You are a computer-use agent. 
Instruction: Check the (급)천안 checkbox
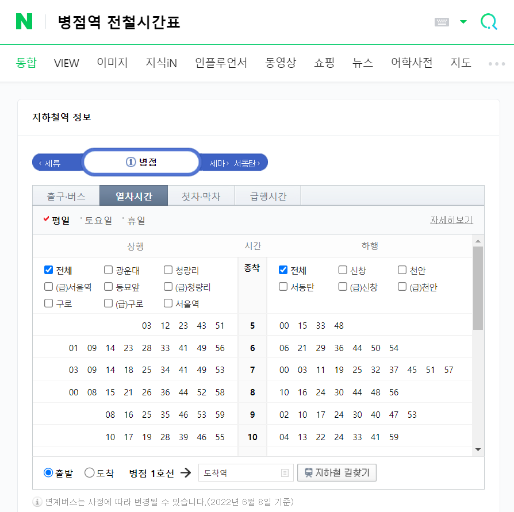[402, 287]
